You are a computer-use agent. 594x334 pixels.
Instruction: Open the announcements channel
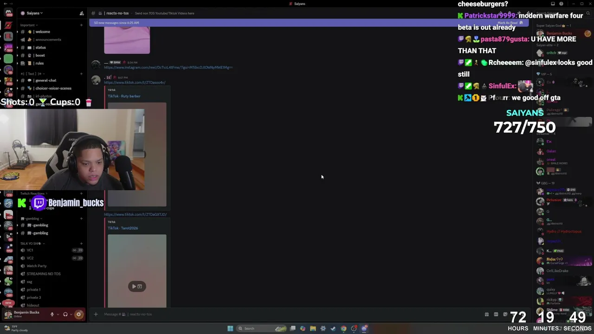click(x=51, y=39)
